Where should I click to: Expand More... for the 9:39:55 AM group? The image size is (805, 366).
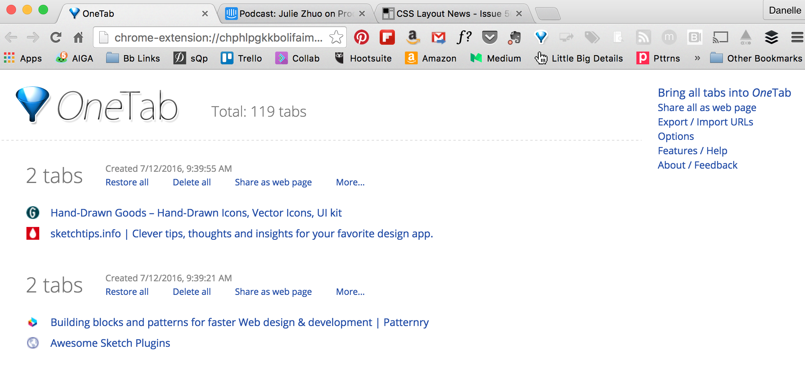[x=350, y=182]
